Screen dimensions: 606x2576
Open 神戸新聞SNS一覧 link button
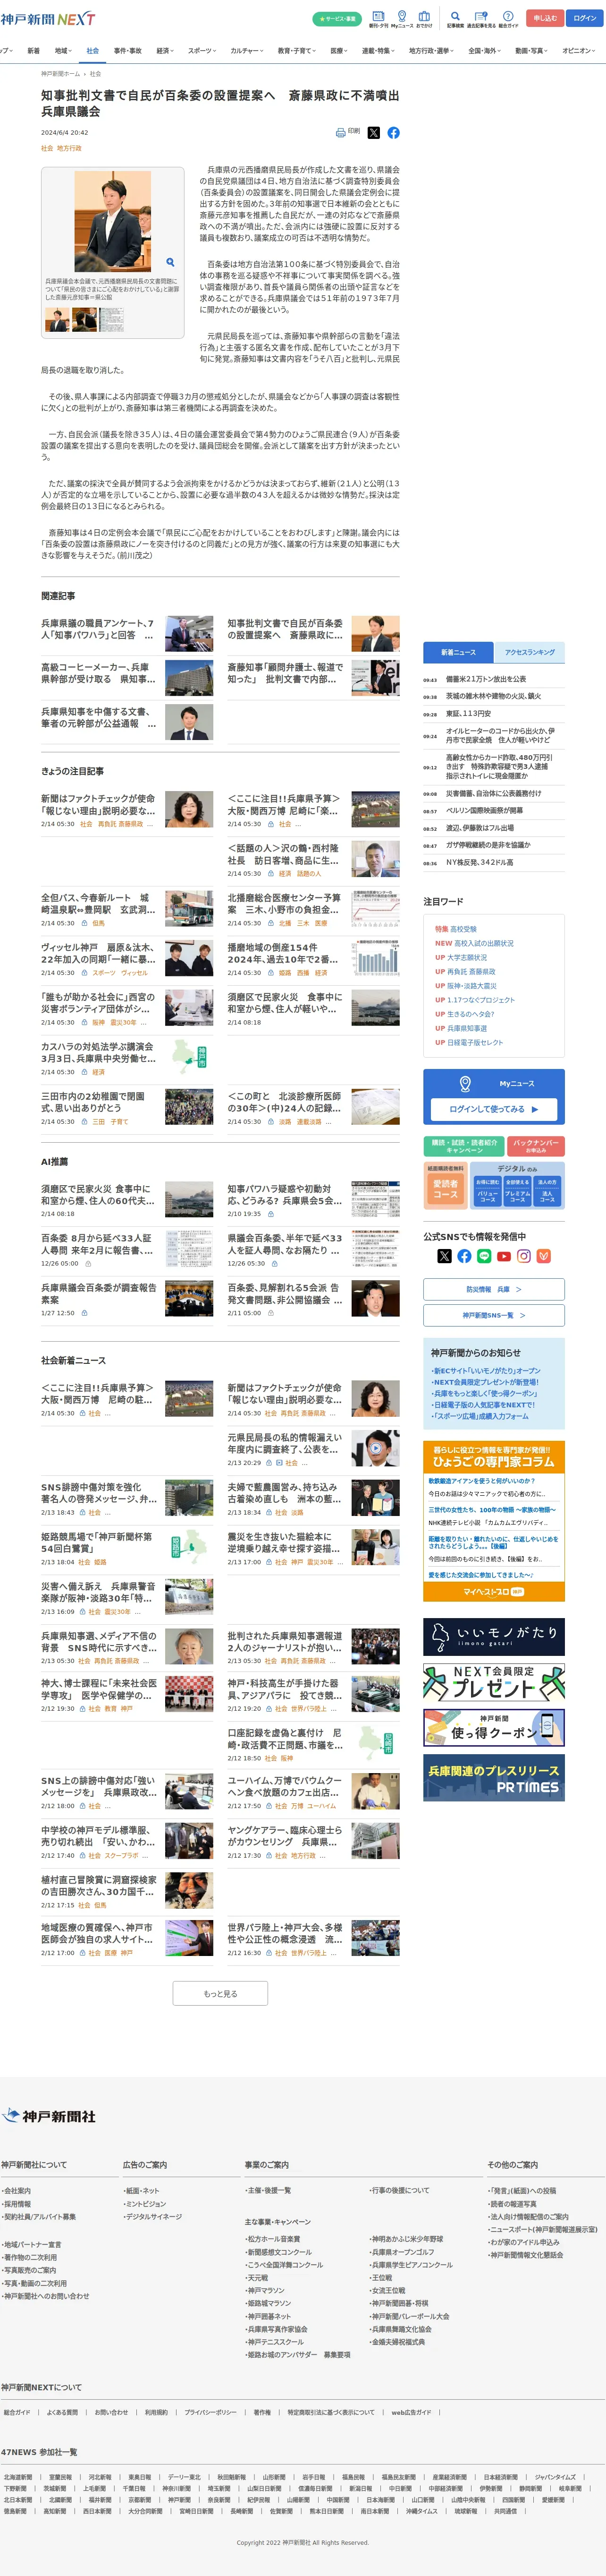pos(494,1315)
